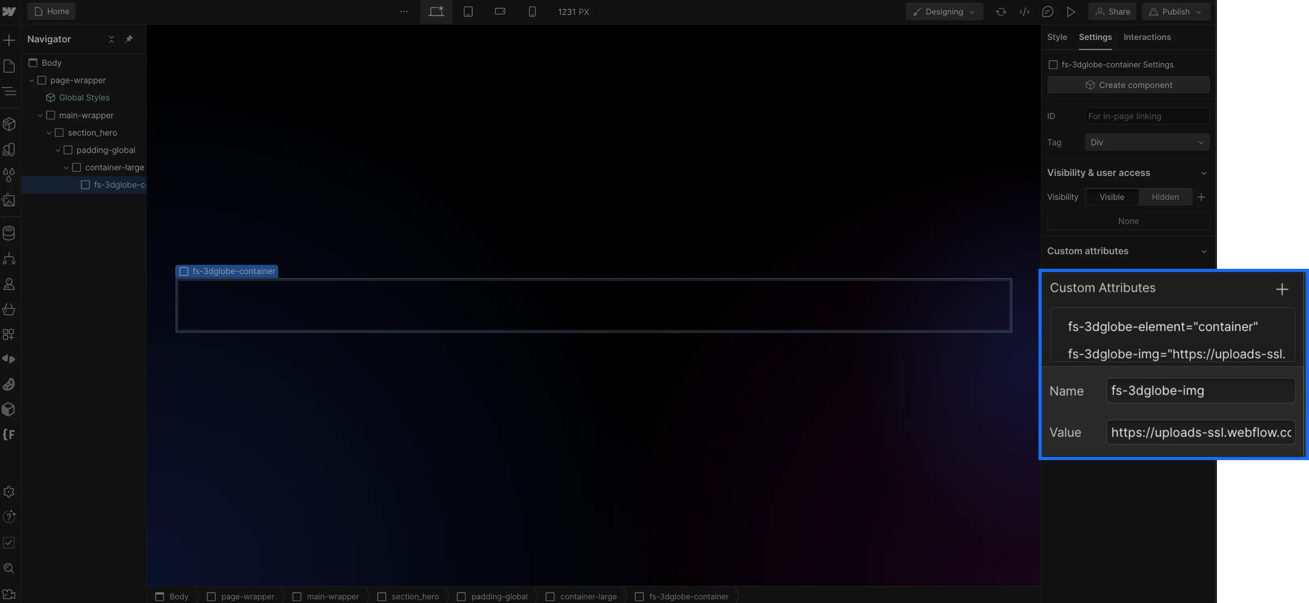The width and height of the screenshot is (1309, 603).
Task: Collapse padding-global tree node
Action: 57,151
